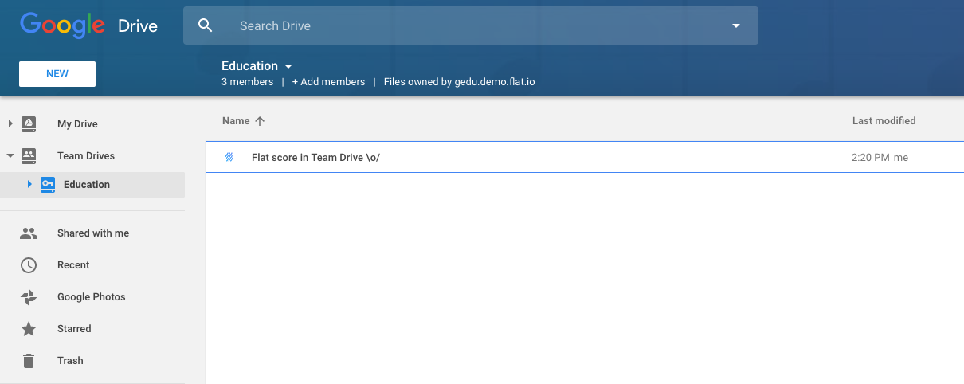This screenshot has width=964, height=384.
Task: Click the Education team drive icon
Action: click(48, 184)
